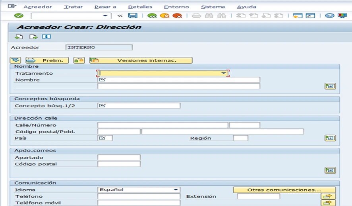Click the previous screen page icon
Viewport: 352px width, 206px height.
(x=19, y=37)
